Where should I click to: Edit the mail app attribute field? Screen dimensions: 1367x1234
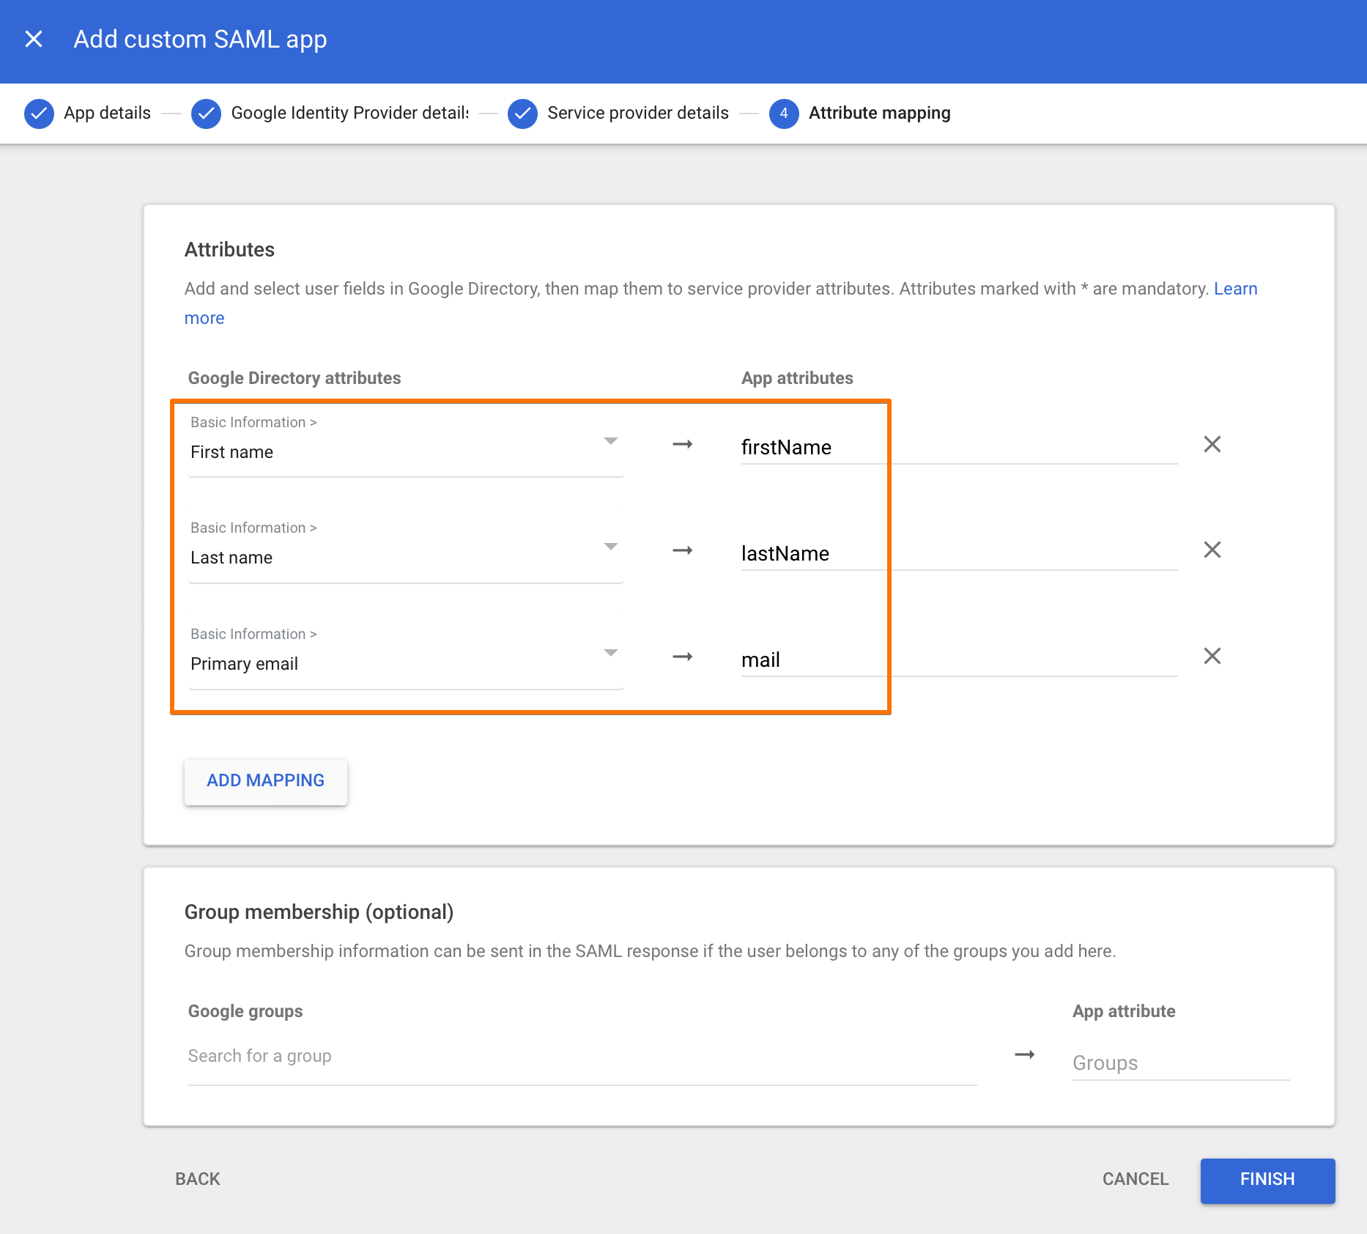[x=959, y=660]
